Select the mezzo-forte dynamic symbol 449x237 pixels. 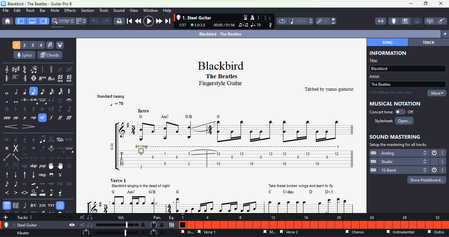pos(42,118)
